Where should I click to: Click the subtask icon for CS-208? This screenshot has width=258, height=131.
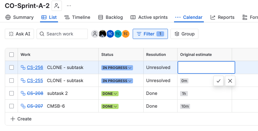(x=23, y=93)
